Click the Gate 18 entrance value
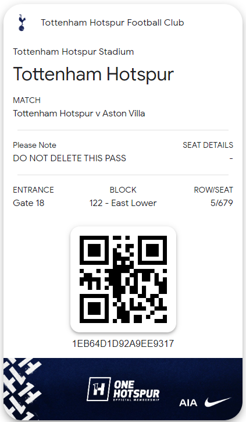This screenshot has height=422, width=246. point(28,203)
